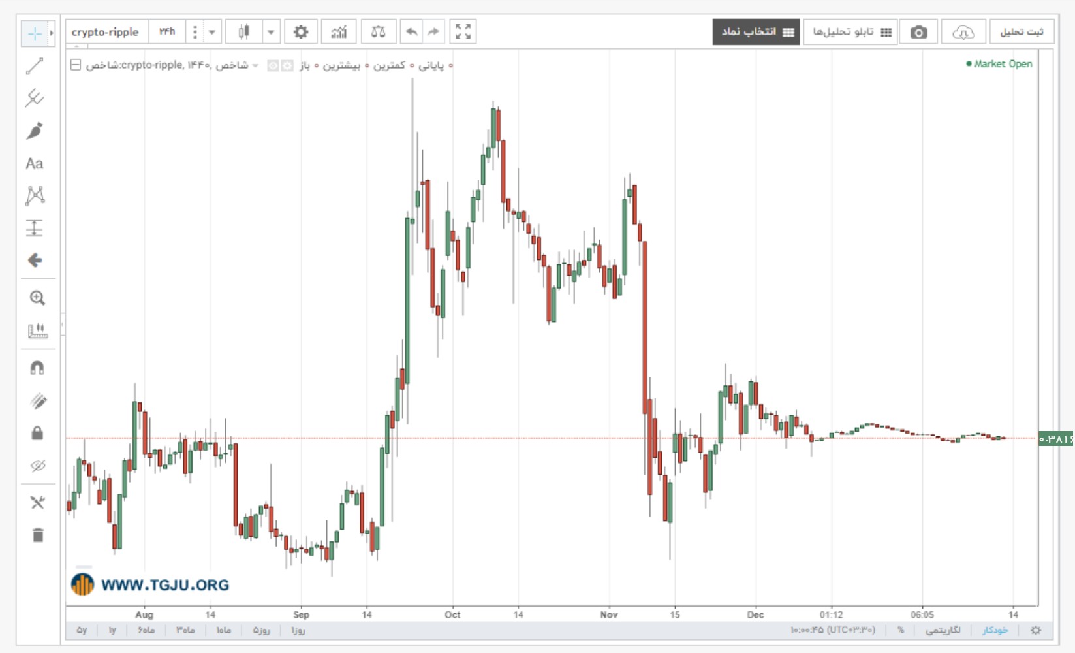The width and height of the screenshot is (1075, 653).
Task: Open the interval dropdown arrow
Action: pos(212,32)
